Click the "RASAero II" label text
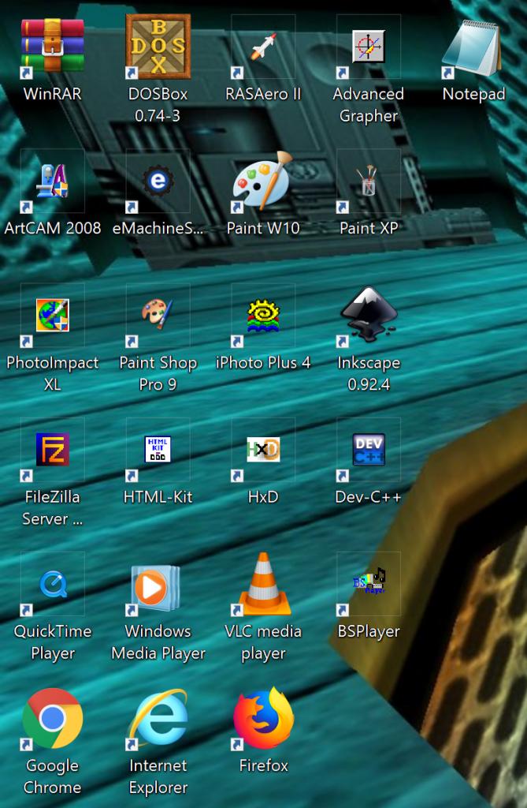527x808 pixels. coord(263,94)
